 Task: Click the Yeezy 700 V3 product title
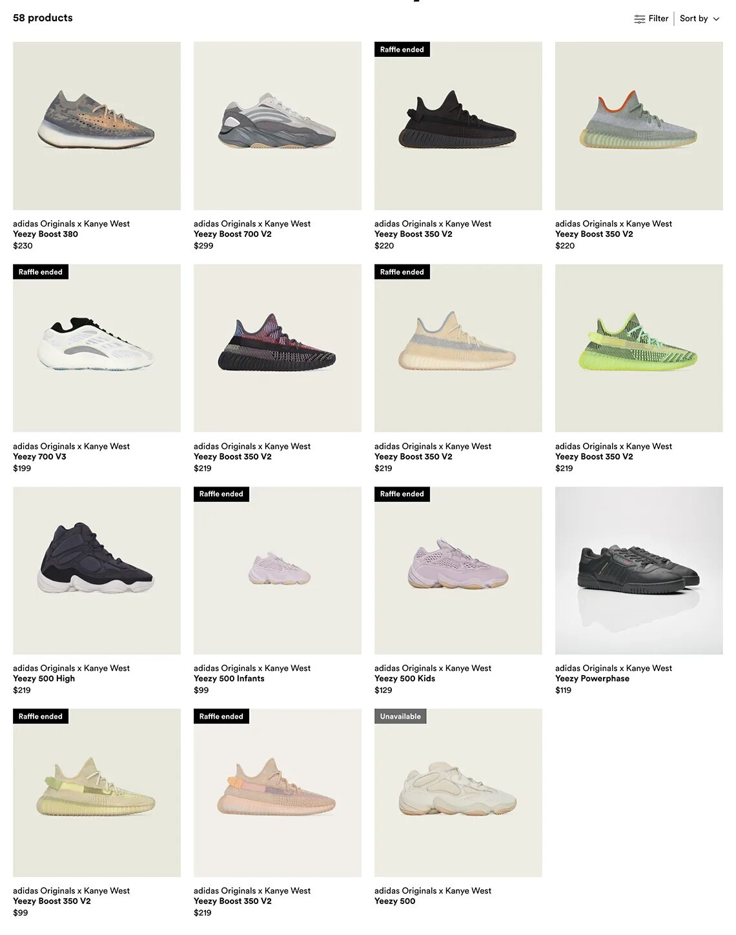(39, 456)
